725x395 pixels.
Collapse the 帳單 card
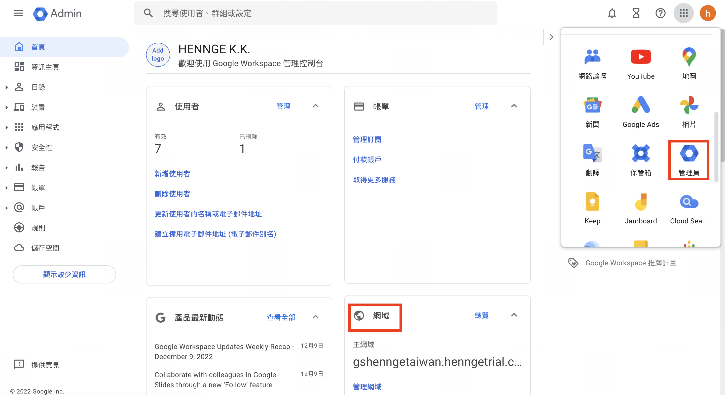click(514, 106)
